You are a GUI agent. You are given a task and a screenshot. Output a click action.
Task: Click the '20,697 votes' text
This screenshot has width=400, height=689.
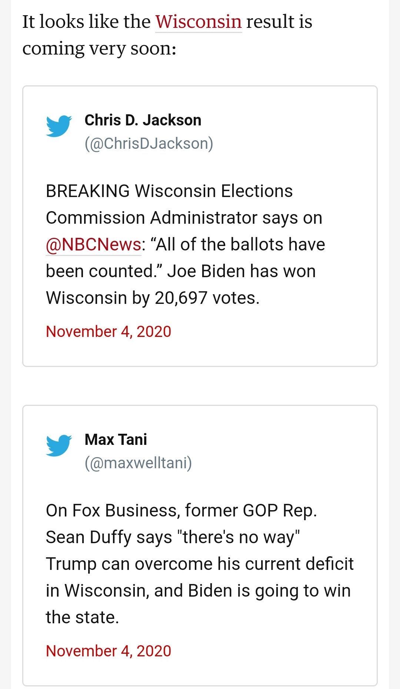[x=207, y=298]
